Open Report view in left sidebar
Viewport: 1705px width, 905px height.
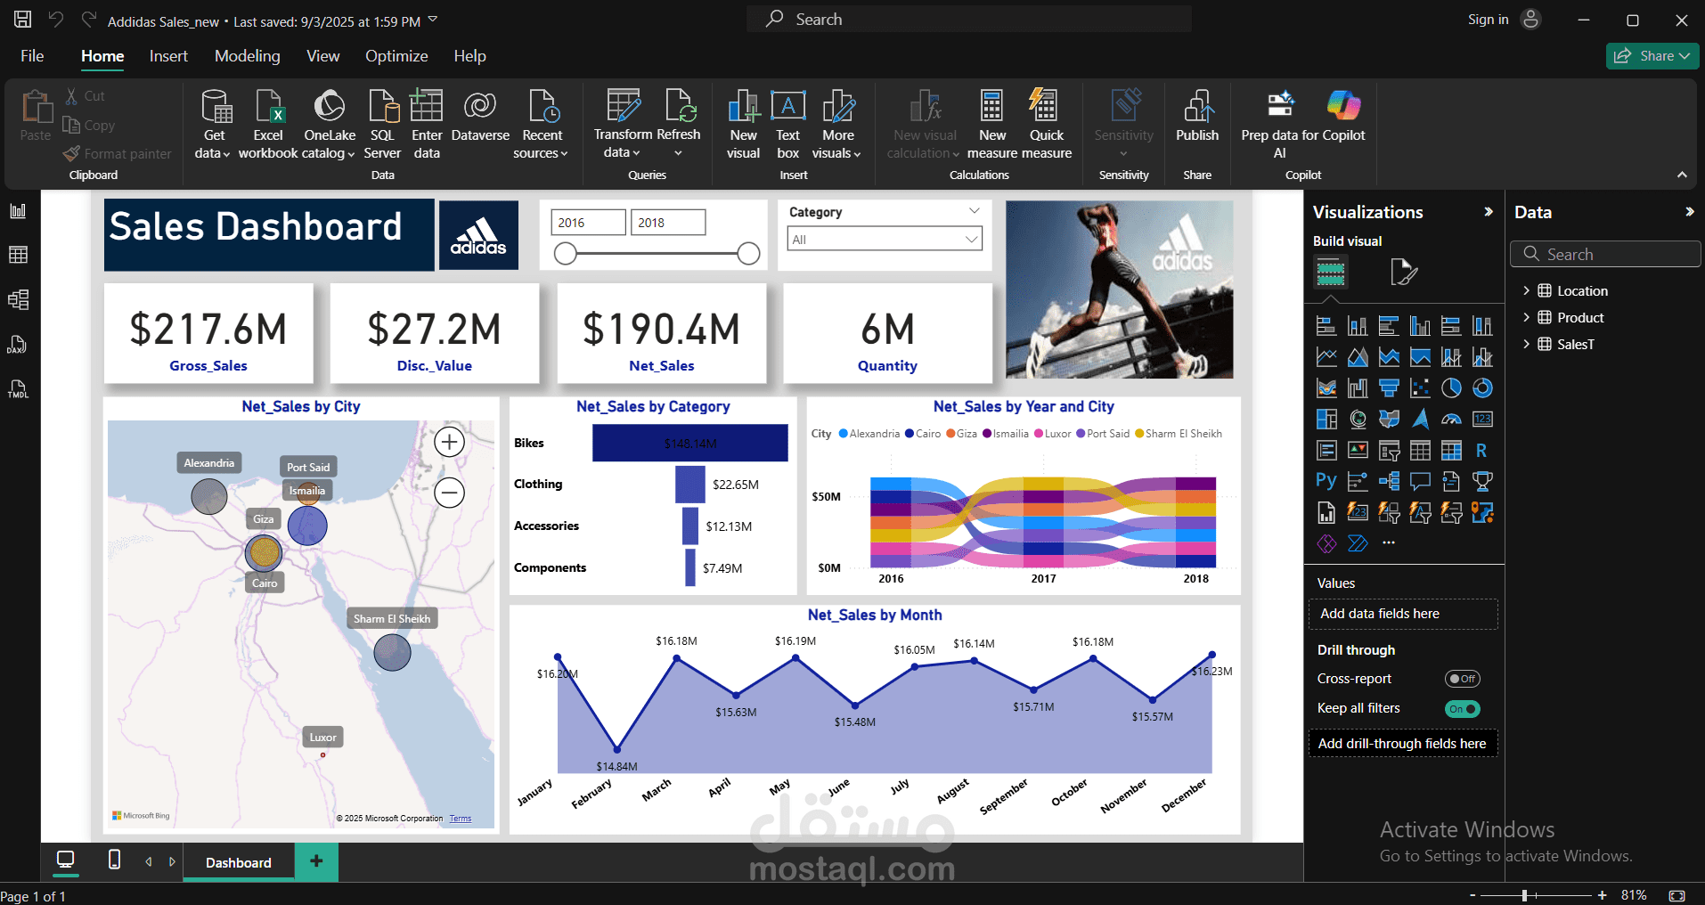pyautogui.click(x=18, y=211)
